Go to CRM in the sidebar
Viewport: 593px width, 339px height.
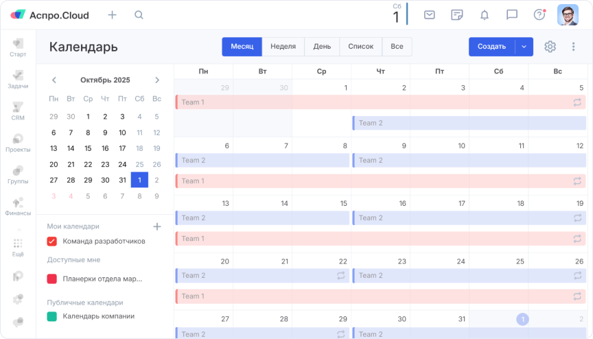(18, 111)
